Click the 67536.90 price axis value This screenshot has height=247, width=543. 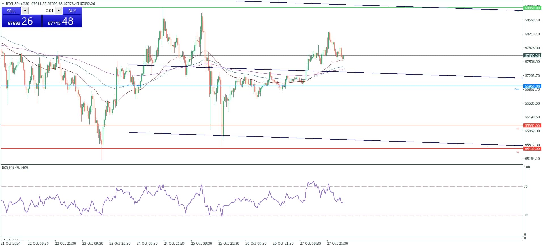[x=532, y=62]
